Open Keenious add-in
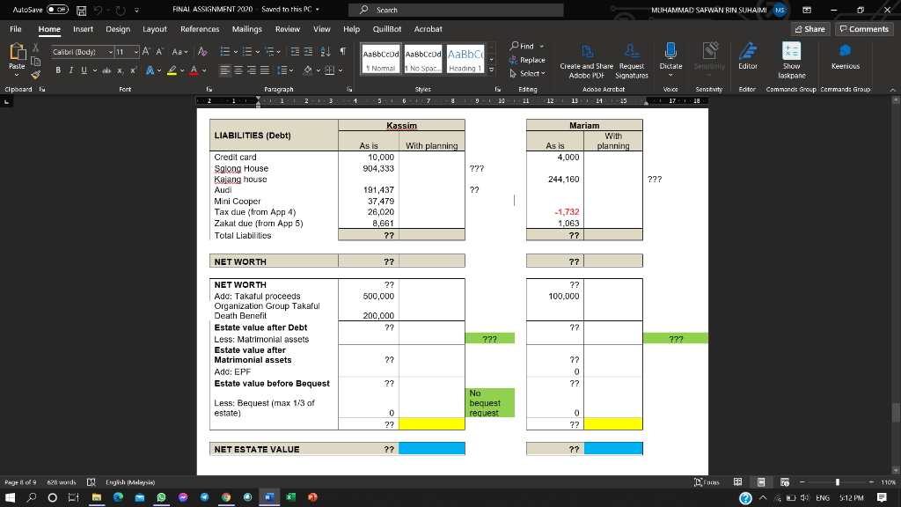The image size is (901, 507). click(x=846, y=56)
